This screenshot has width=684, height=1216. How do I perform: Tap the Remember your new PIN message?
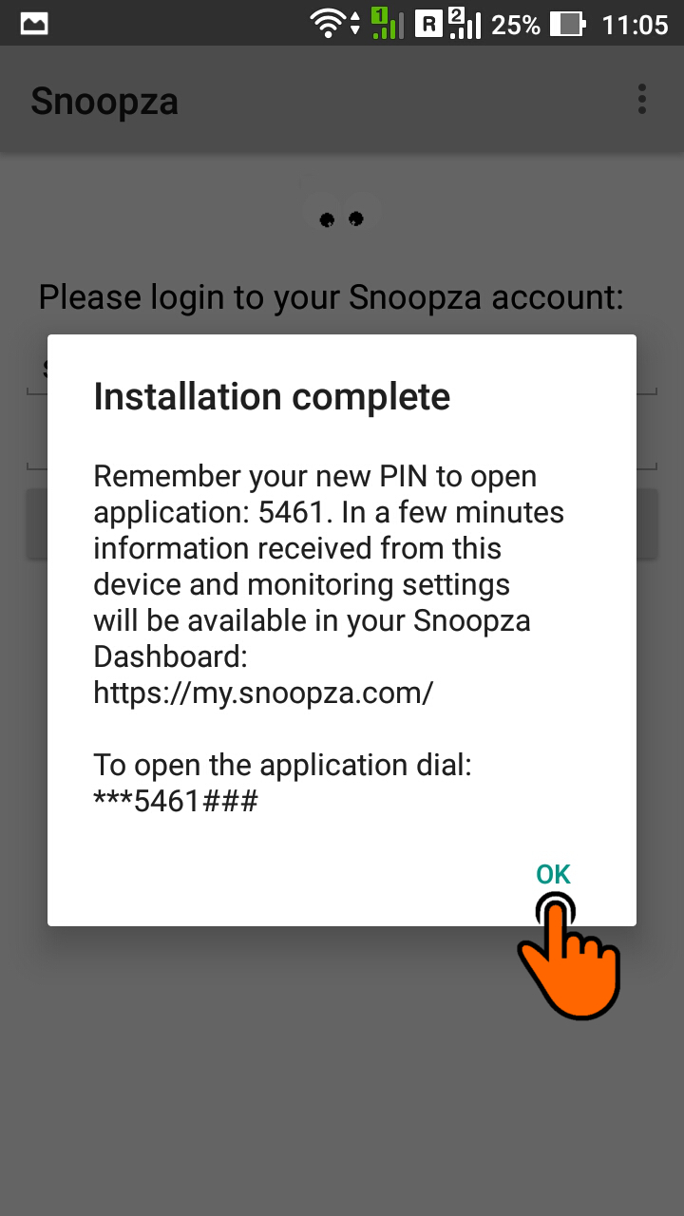(x=329, y=584)
